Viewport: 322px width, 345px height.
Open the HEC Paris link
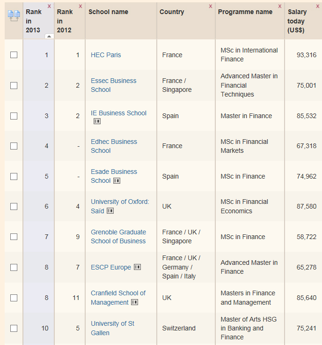point(106,55)
